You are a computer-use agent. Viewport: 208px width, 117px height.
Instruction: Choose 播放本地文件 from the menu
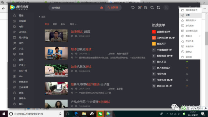point(190,10)
